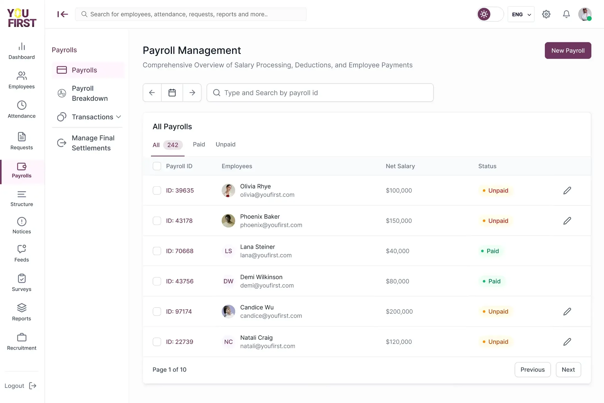Check payroll ID: 70668 checkbox
The height and width of the screenshot is (403, 604).
pyautogui.click(x=157, y=251)
